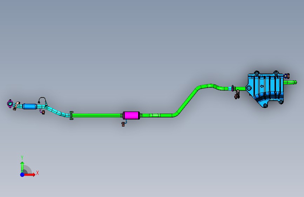Select the green tailpipe exiting the rear muffler
Image resolution: width=304 pixels, height=197 pixels.
click(290, 82)
